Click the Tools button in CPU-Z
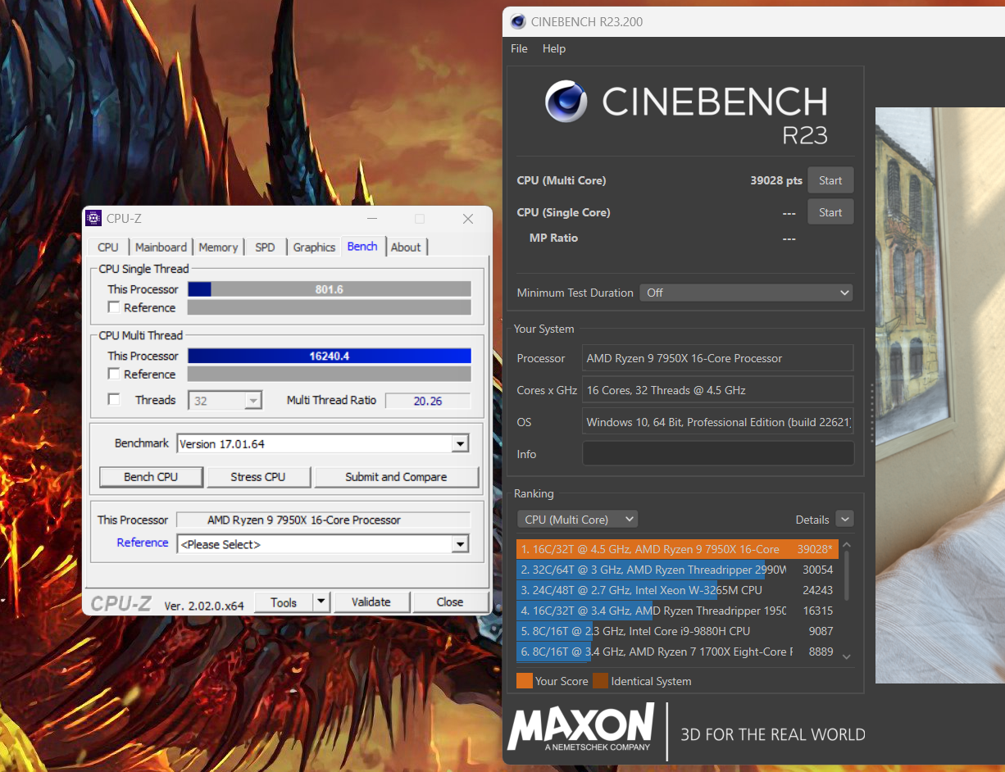The width and height of the screenshot is (1005, 772). (x=284, y=602)
